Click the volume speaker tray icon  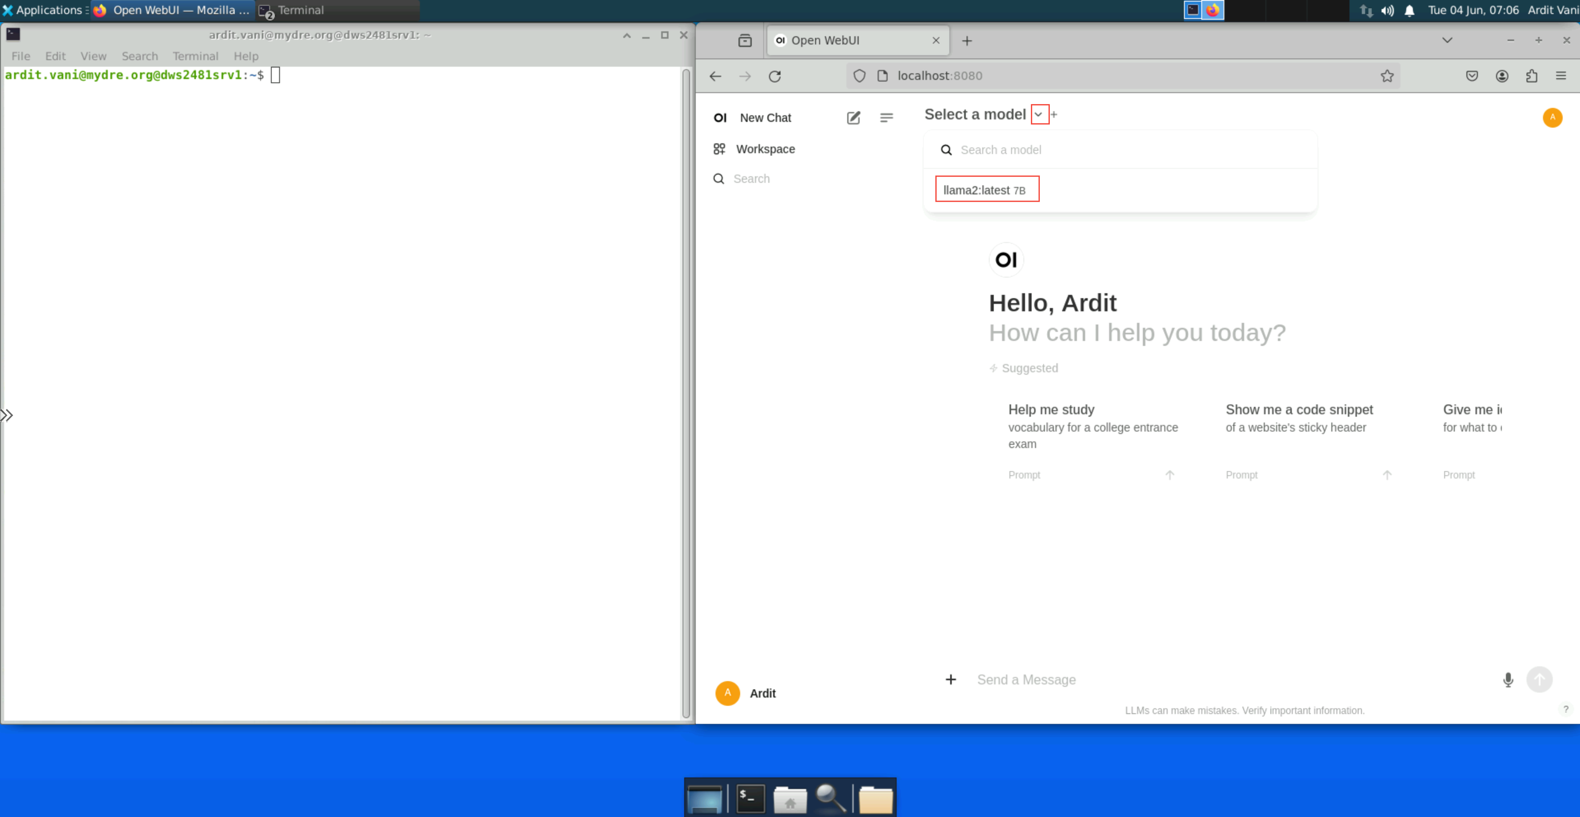1387,10
